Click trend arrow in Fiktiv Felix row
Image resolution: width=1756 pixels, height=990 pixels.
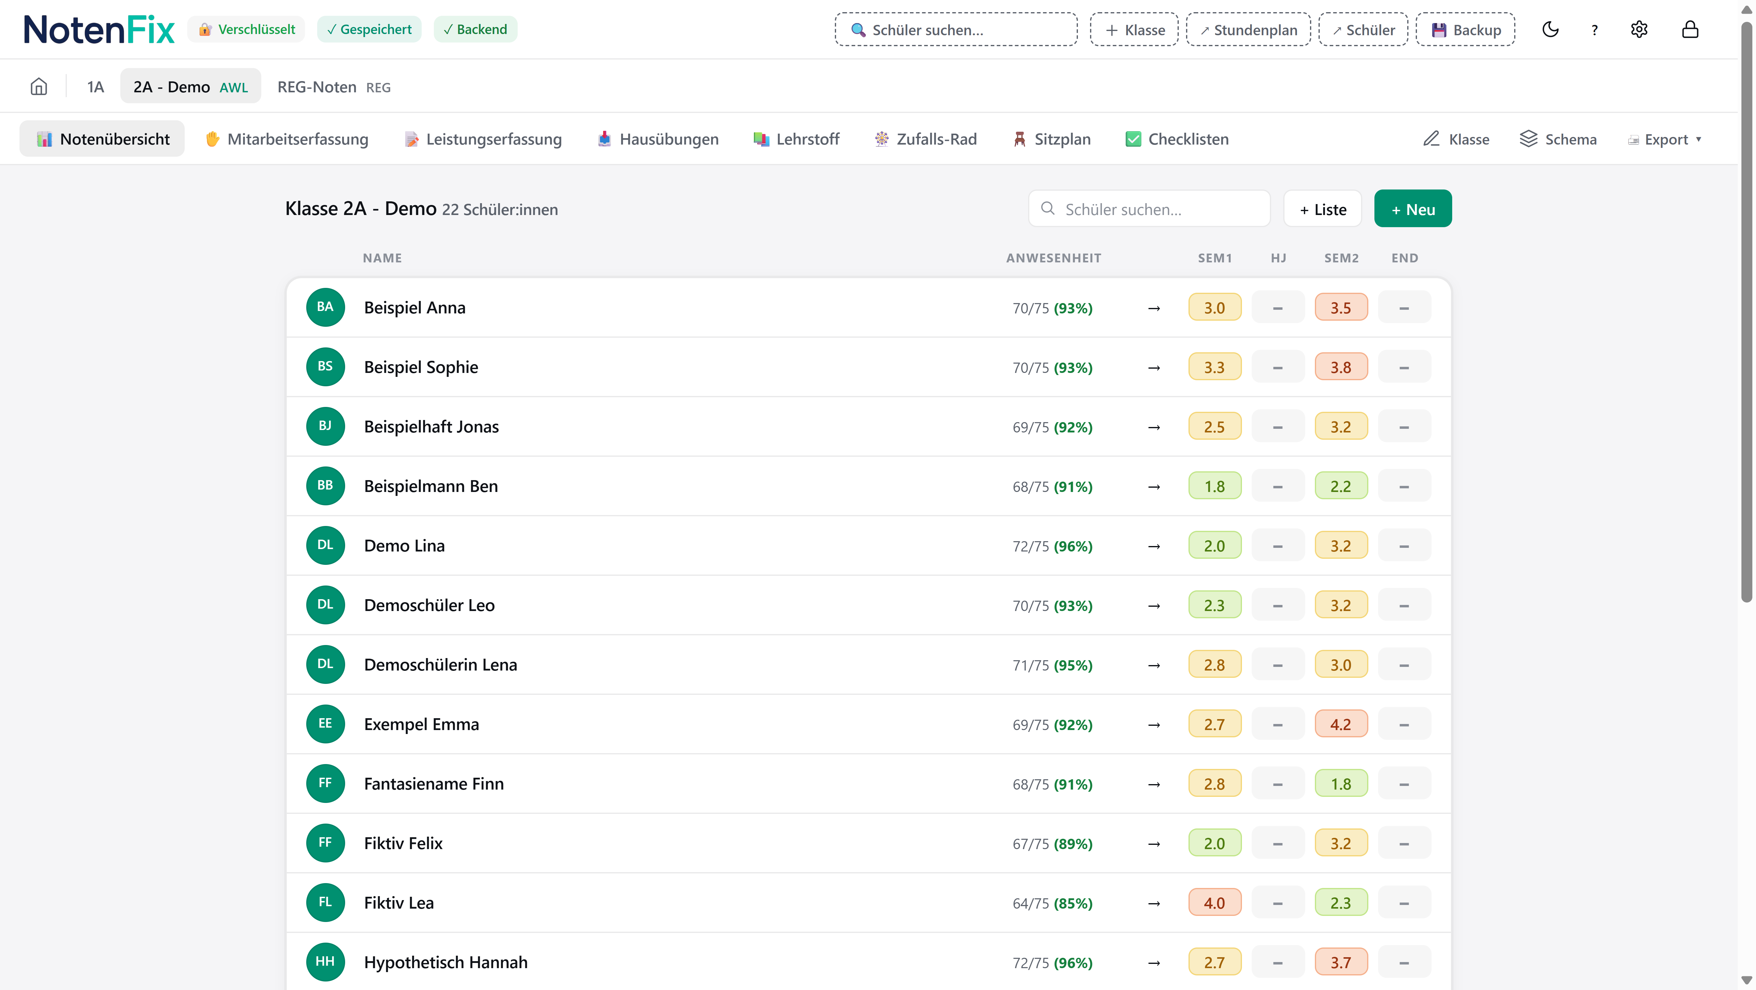click(x=1154, y=844)
